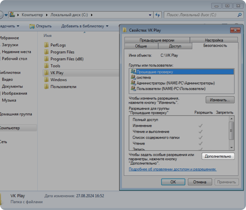The width and height of the screenshot is (246, 210).
Task: Open the breadcrumb arrow after Компьютер
Action: point(48,15)
